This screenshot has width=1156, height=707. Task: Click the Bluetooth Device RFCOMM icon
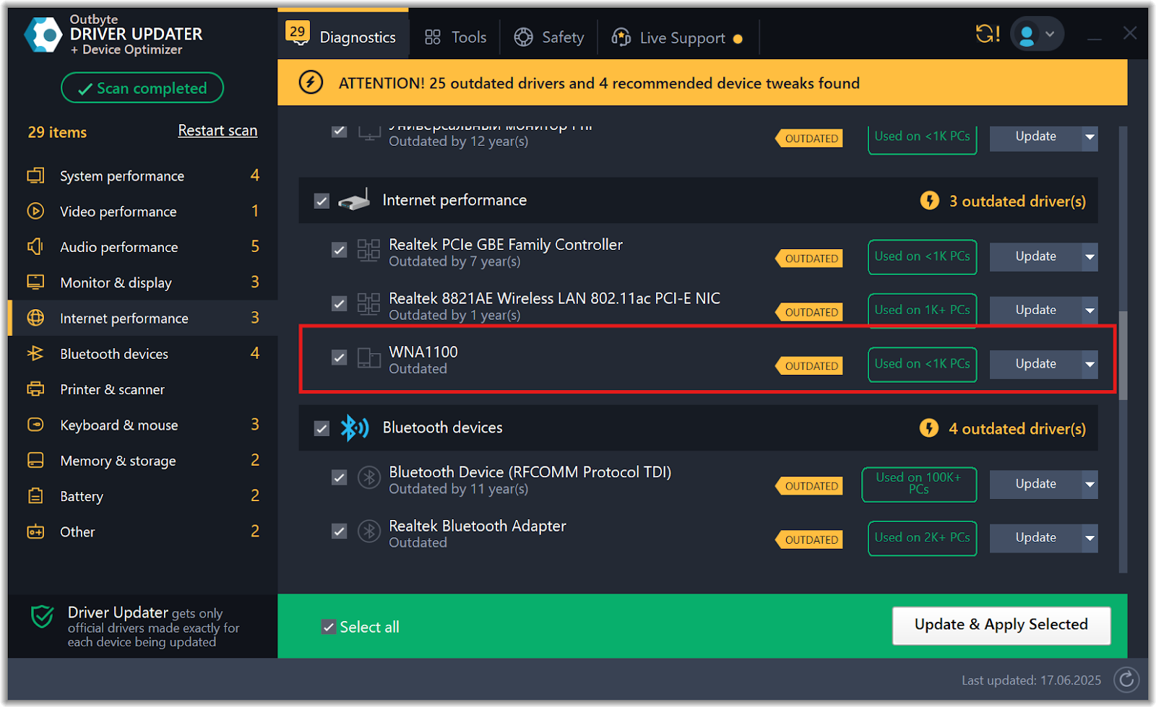tap(369, 477)
